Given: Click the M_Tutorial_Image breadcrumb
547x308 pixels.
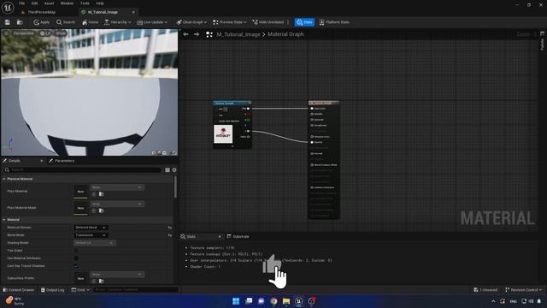Looking at the screenshot, I should tap(238, 34).
